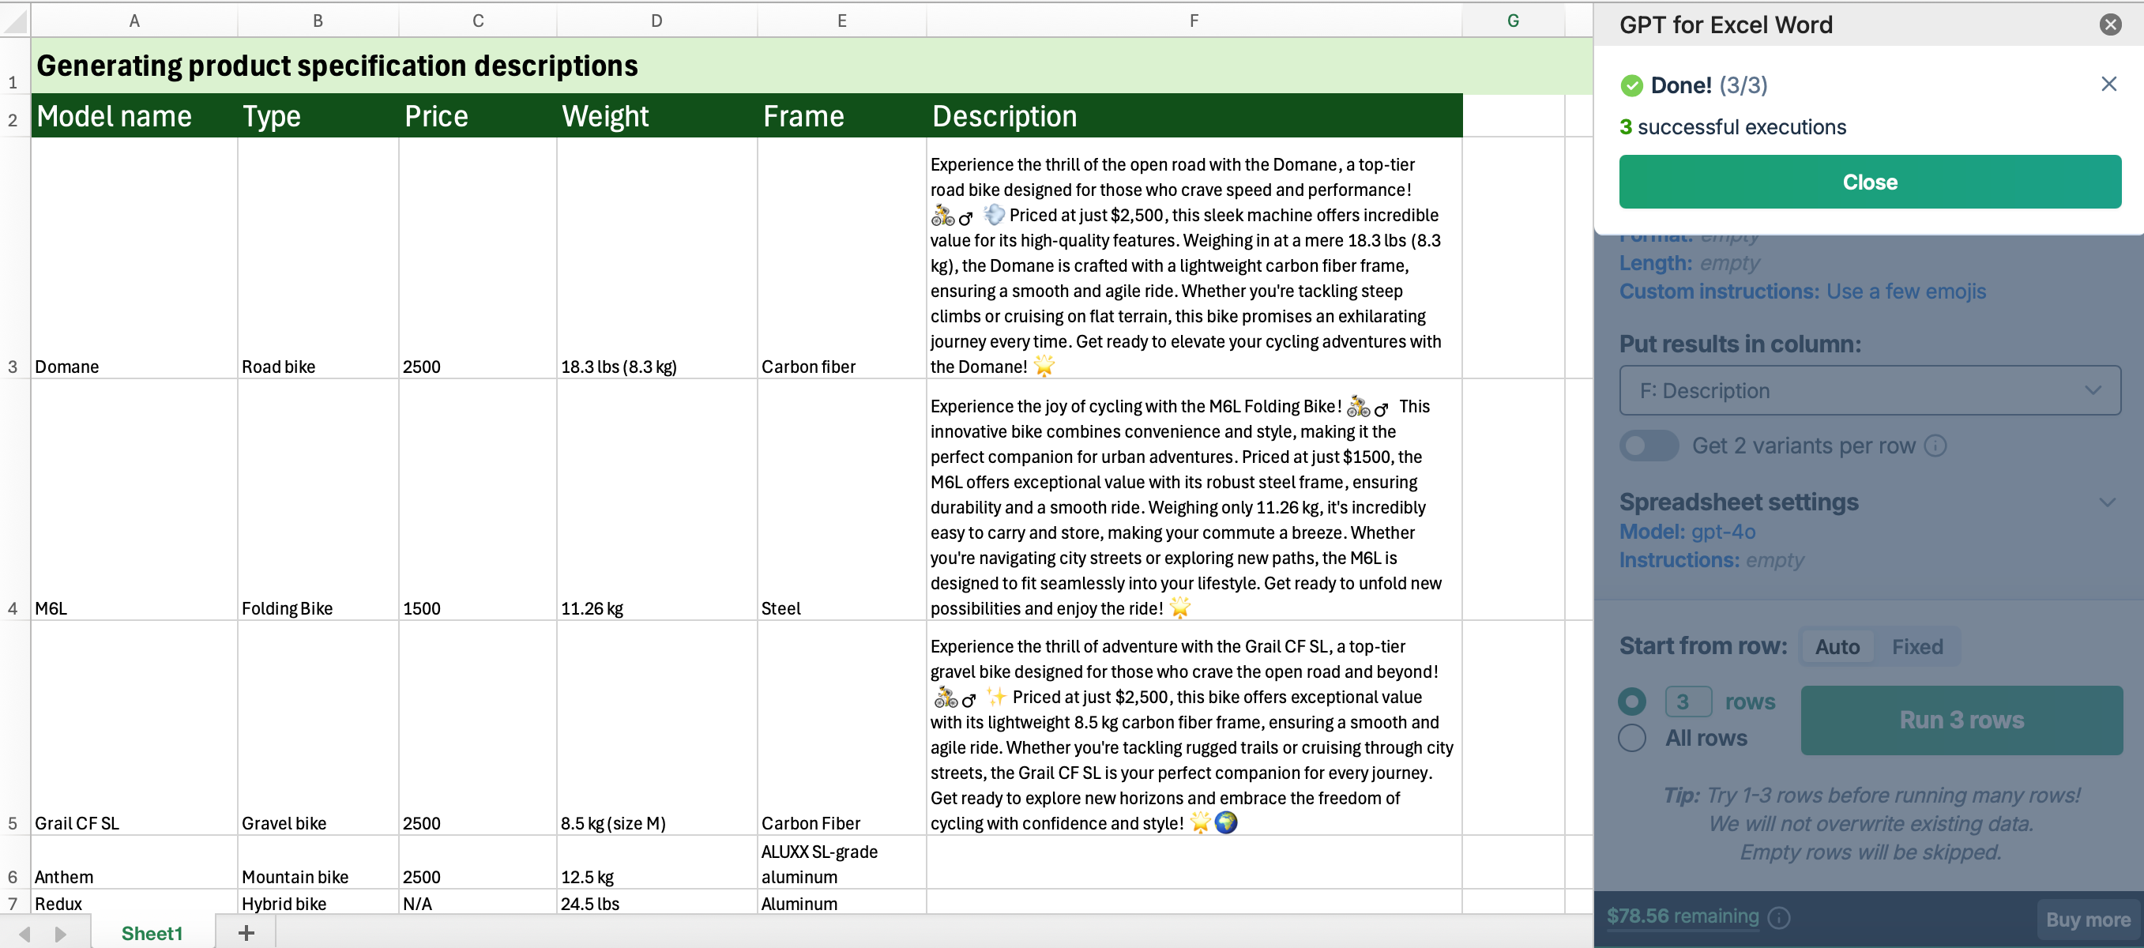
Task: Select the All rows radio button
Action: point(1632,737)
